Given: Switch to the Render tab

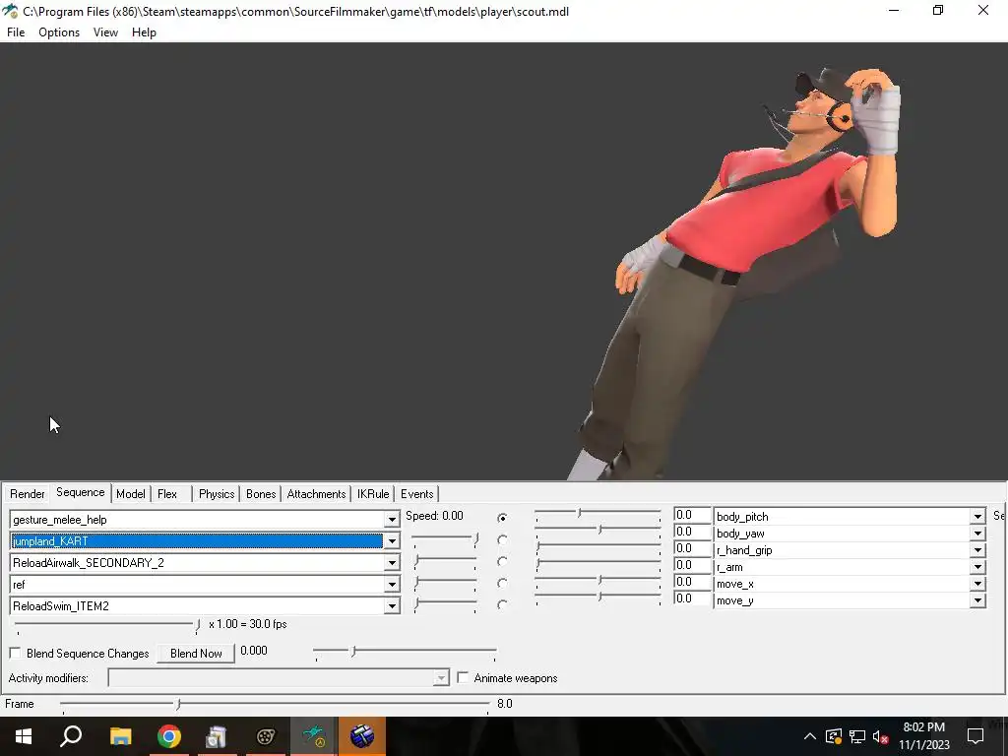Looking at the screenshot, I should coord(27,494).
